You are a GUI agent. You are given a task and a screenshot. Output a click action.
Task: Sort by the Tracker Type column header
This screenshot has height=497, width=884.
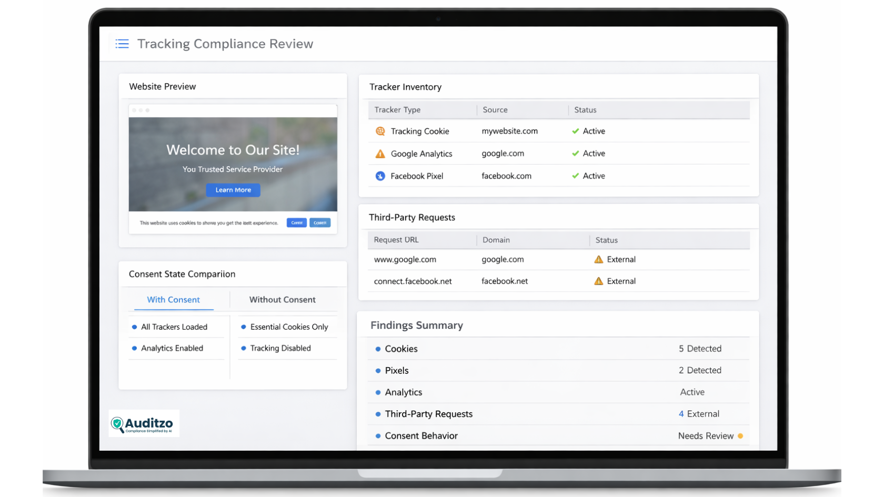point(397,109)
